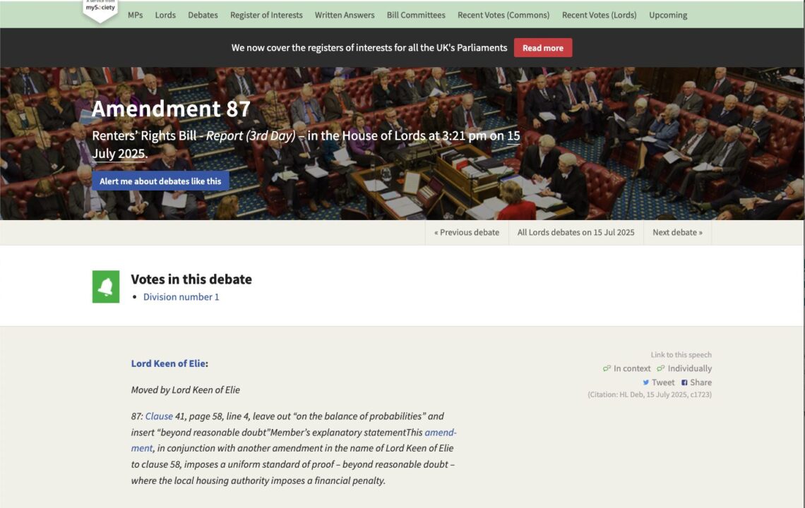This screenshot has width=805, height=508.
Task: Click Alert me about debates like this
Action: (160, 181)
